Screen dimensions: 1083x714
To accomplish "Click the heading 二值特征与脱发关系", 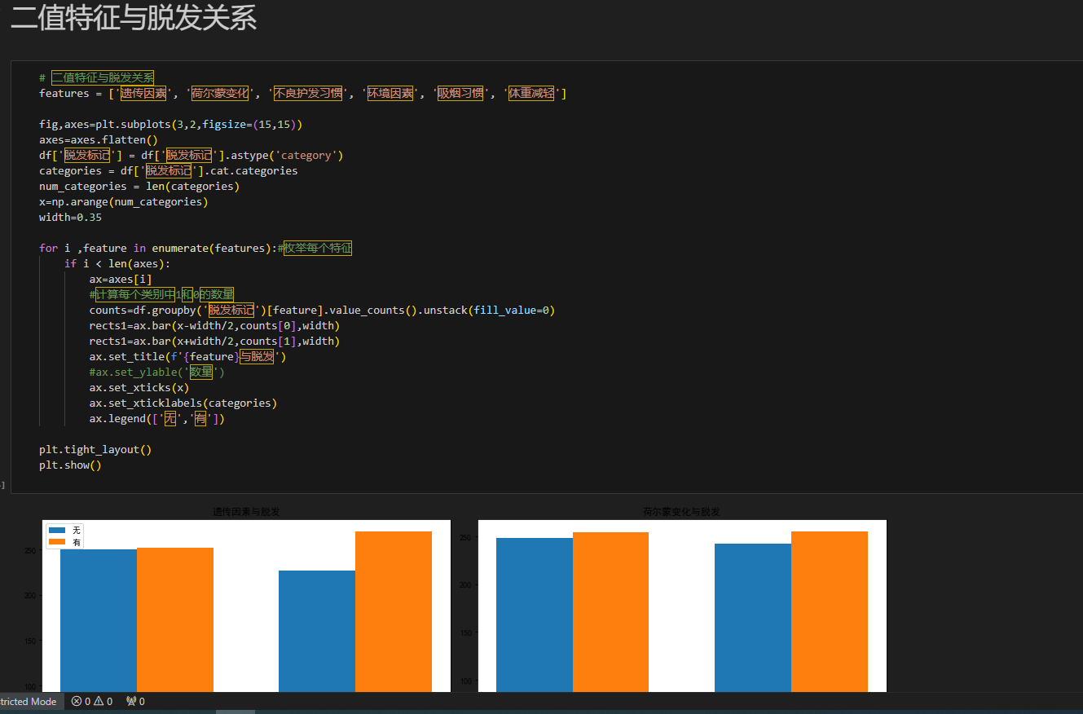I will click(x=134, y=18).
